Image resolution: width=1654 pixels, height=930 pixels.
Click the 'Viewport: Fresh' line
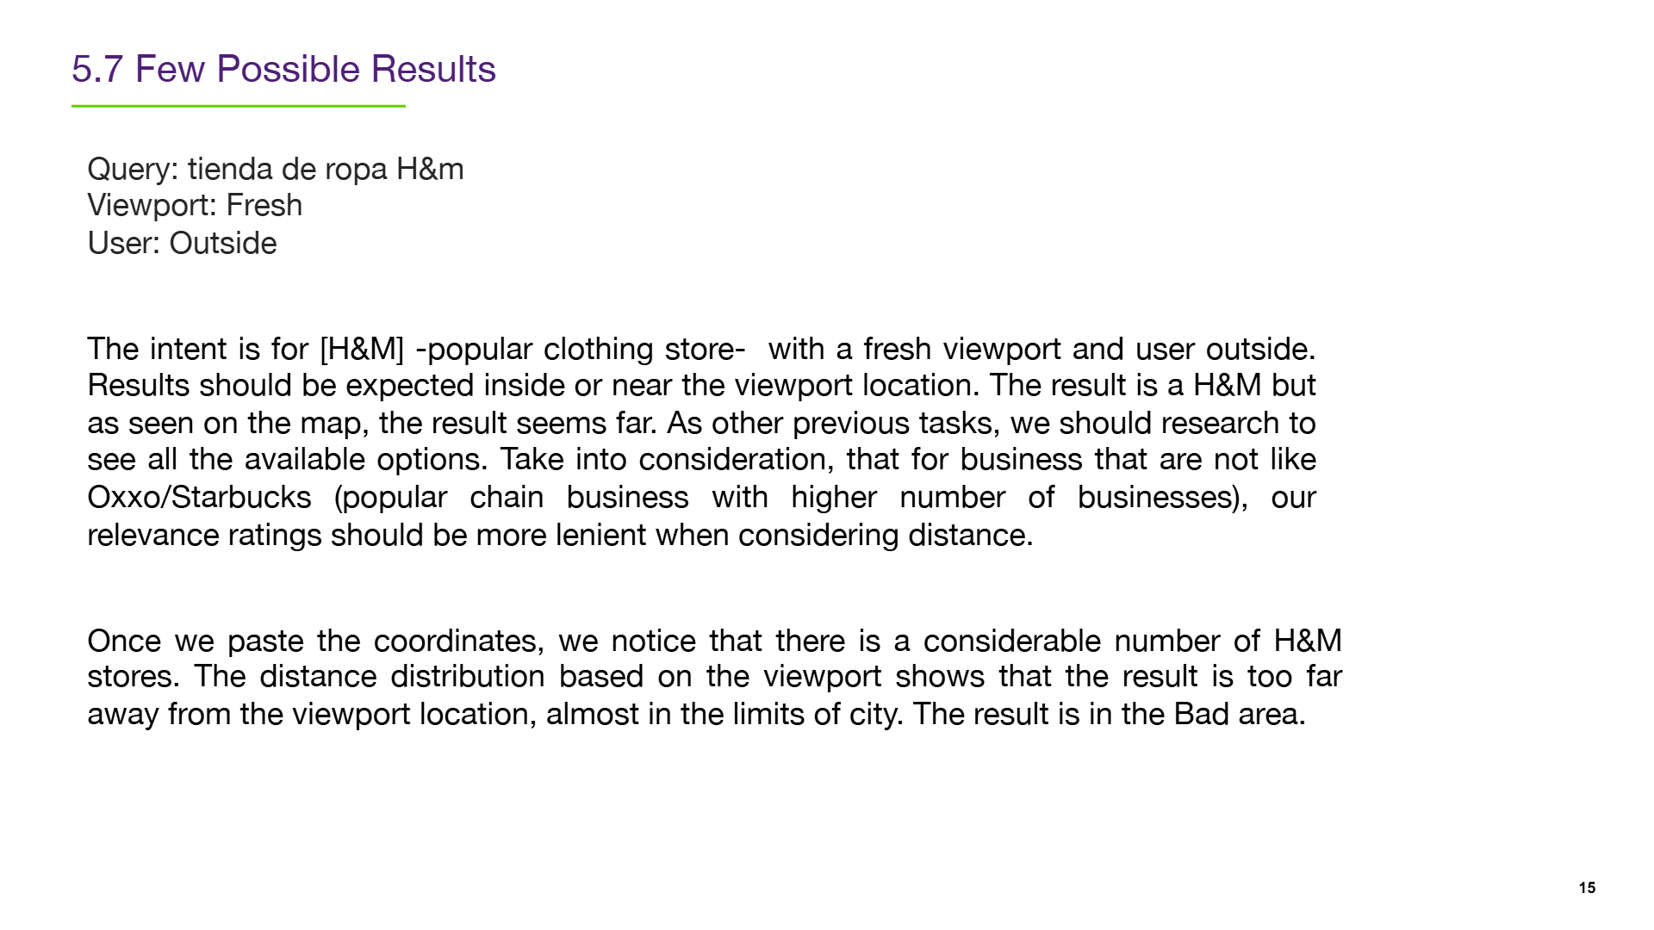coord(195,206)
